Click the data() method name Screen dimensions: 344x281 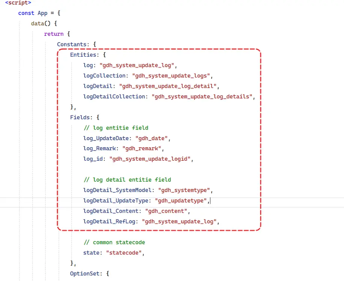coord(41,24)
